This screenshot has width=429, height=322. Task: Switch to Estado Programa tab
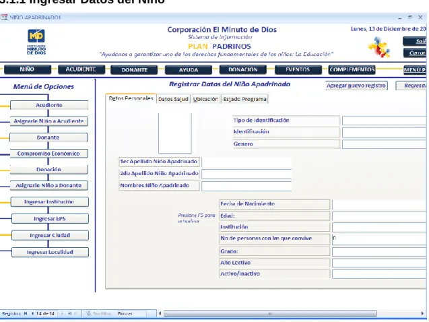pos(244,99)
